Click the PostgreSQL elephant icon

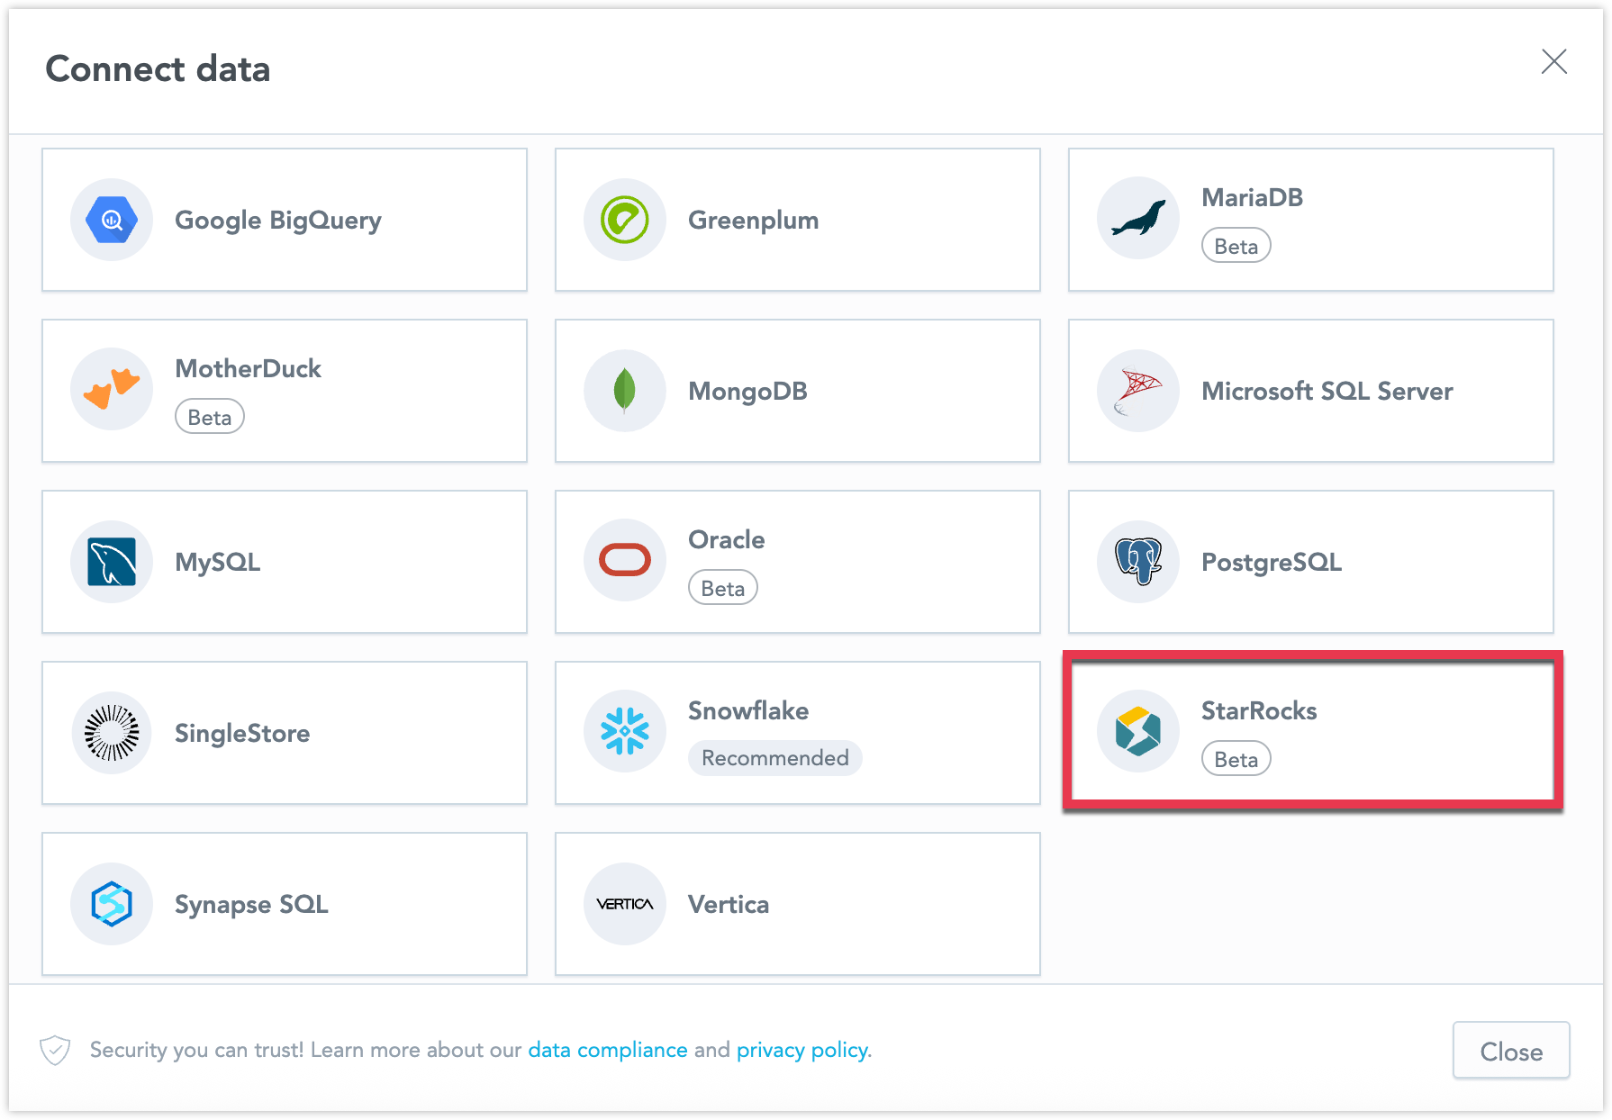click(1138, 562)
